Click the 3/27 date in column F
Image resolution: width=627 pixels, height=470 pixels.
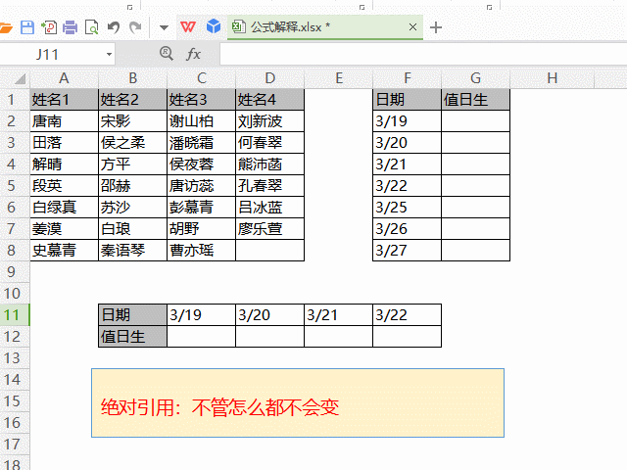408,251
